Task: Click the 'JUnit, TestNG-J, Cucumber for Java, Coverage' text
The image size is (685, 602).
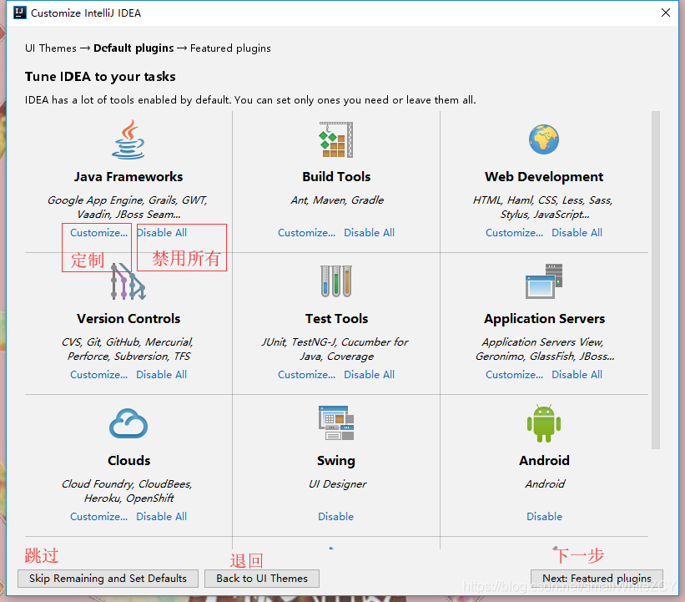Action: tap(335, 349)
